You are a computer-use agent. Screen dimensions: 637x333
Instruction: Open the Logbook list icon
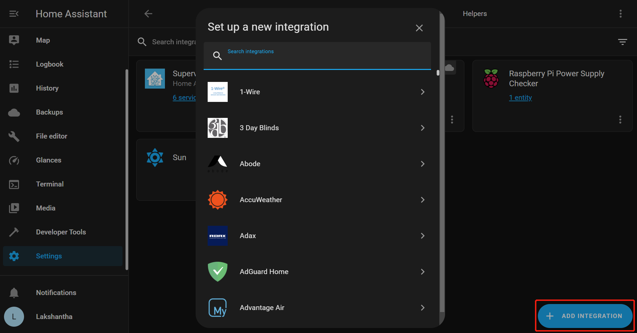click(x=14, y=64)
